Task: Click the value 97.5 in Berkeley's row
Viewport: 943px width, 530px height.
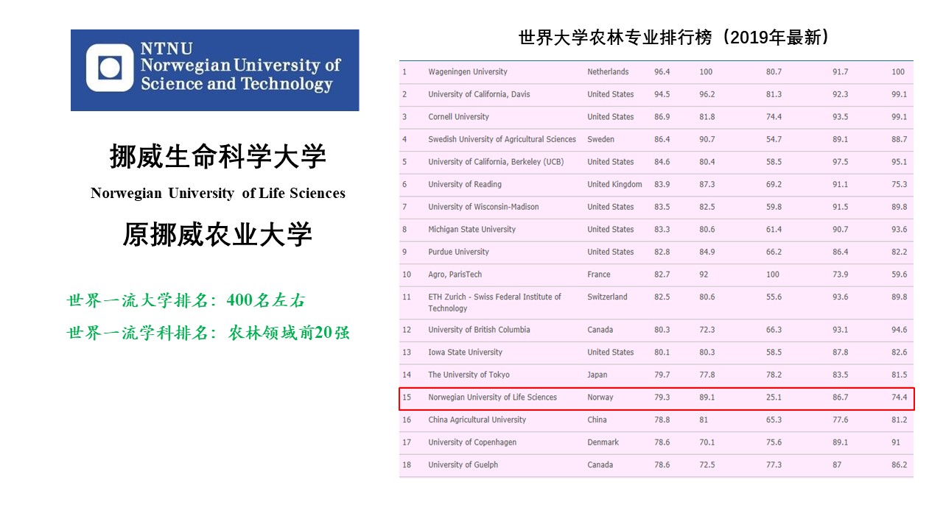Action: pos(840,162)
